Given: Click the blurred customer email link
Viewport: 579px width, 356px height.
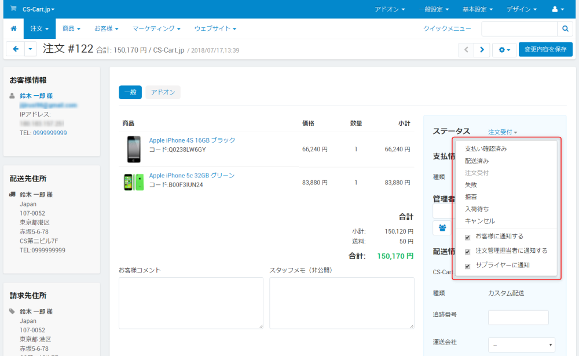Looking at the screenshot, I should point(48,106).
